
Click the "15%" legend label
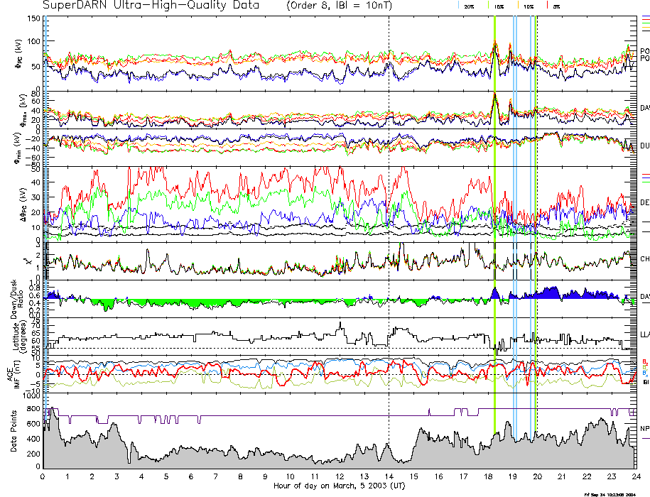coord(499,7)
